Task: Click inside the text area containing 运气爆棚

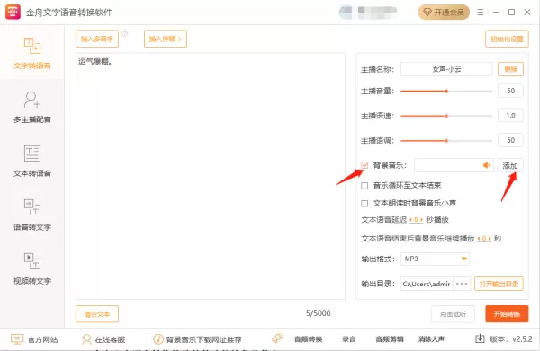Action: [x=211, y=176]
